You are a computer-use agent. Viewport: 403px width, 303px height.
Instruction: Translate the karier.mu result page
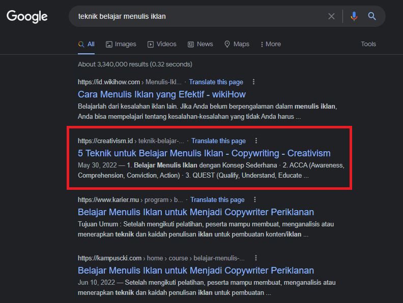[x=217, y=200]
